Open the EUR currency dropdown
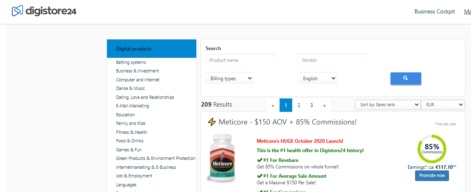Image resolution: width=471 pixels, height=192 pixels. [443, 105]
